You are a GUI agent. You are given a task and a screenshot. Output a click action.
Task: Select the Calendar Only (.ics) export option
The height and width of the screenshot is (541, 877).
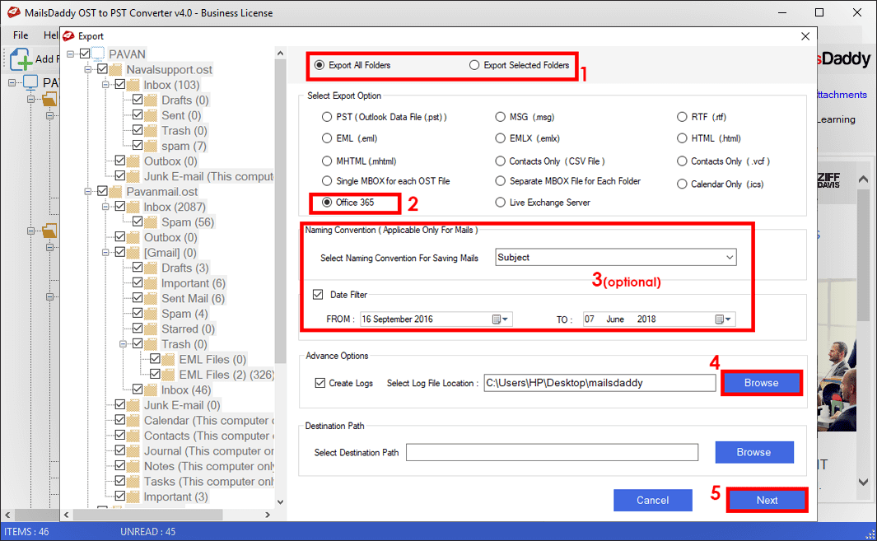(x=682, y=184)
